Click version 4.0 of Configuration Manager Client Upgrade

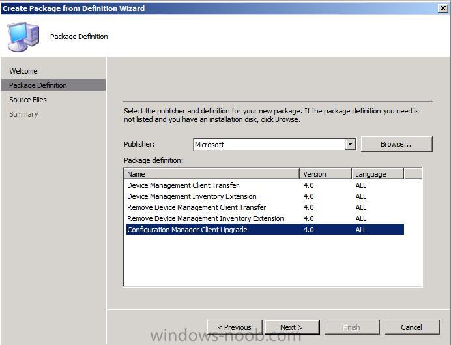[309, 230]
